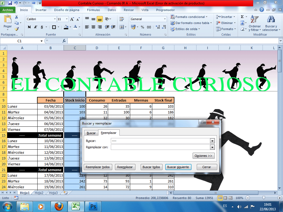Open Photoshop from the taskbar
283x212 pixels.
(93, 206)
